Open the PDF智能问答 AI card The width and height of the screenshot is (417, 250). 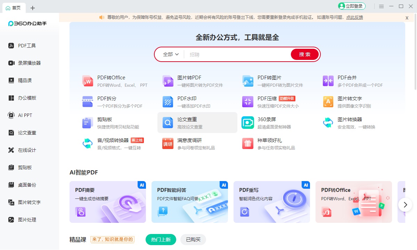[x=190, y=202]
